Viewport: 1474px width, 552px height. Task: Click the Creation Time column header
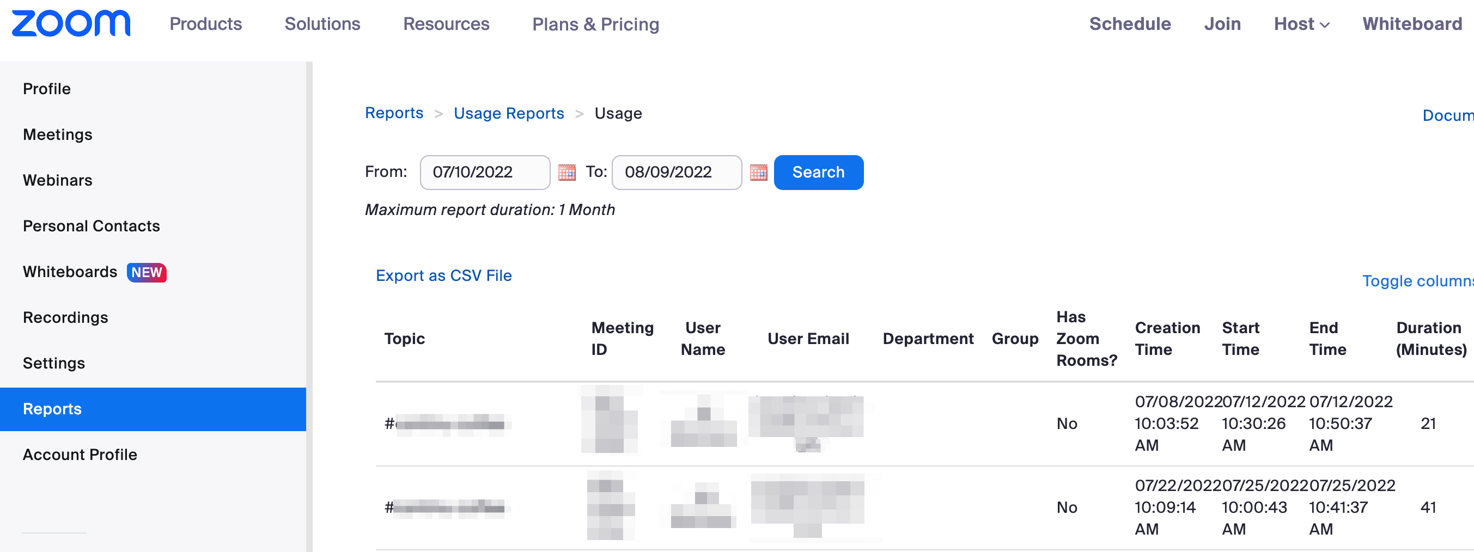[1167, 339]
